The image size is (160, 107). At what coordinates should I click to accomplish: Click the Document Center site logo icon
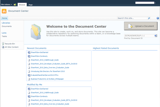tap(4, 11)
